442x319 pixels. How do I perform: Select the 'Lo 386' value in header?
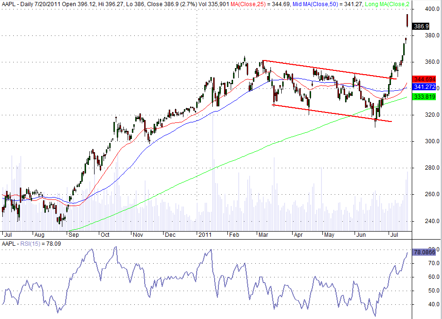click(136, 4)
